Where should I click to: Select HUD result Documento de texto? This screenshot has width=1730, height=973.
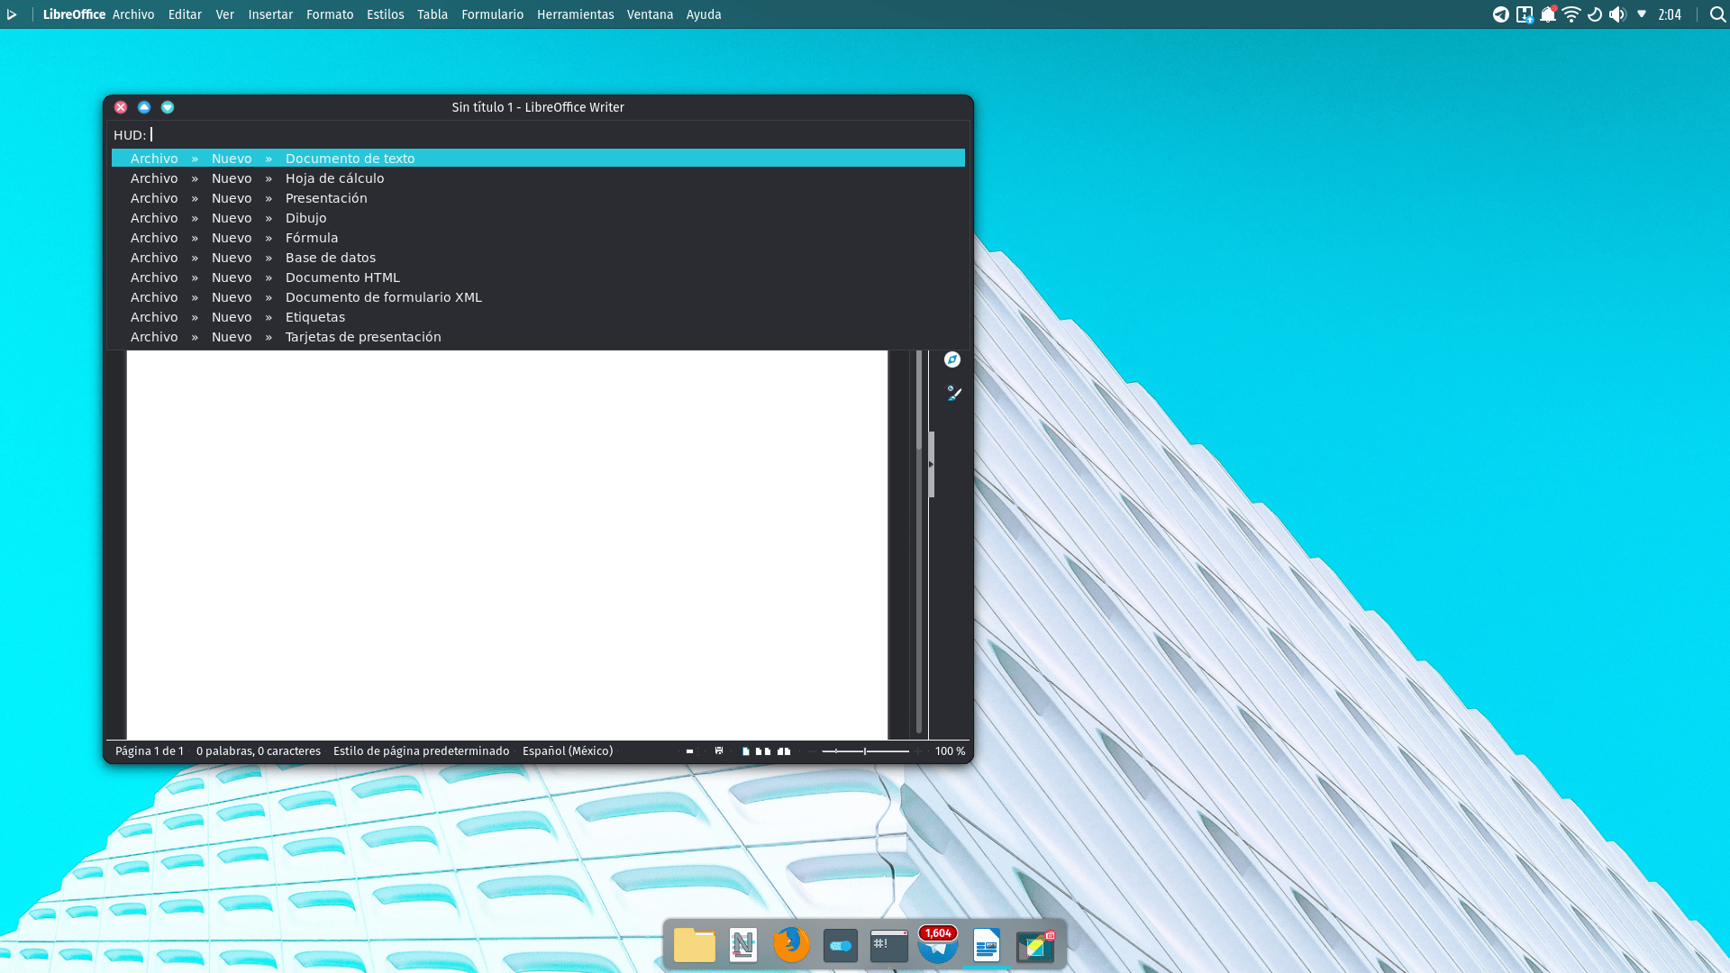(x=538, y=159)
